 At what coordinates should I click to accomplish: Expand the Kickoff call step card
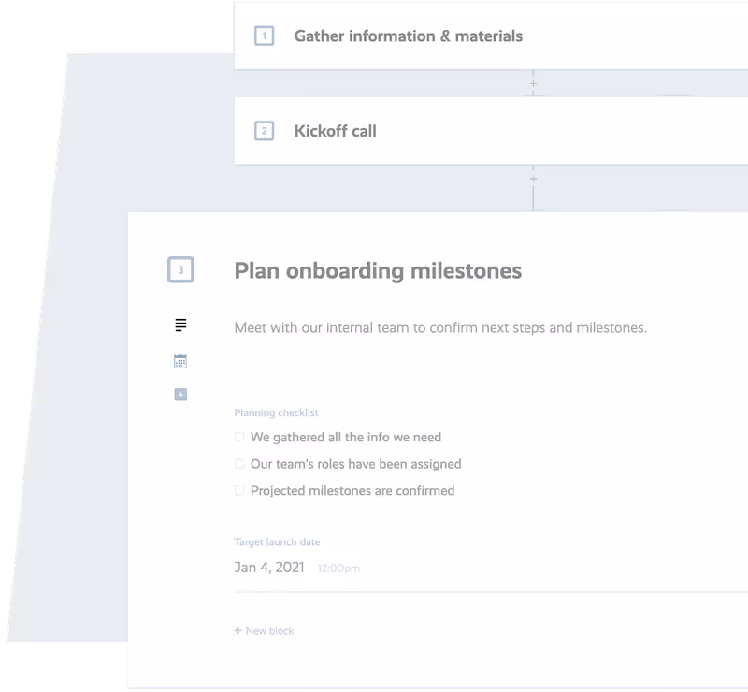pyautogui.click(x=421, y=131)
